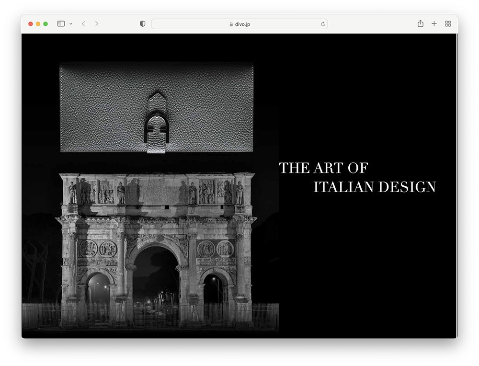The image size is (479, 366).
Task: Open a new tab with the plus icon
Action: coord(434,24)
